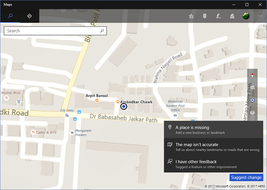The width and height of the screenshot is (267, 190).
Task: Show my location on map
Action: pyautogui.click(x=252, y=100)
